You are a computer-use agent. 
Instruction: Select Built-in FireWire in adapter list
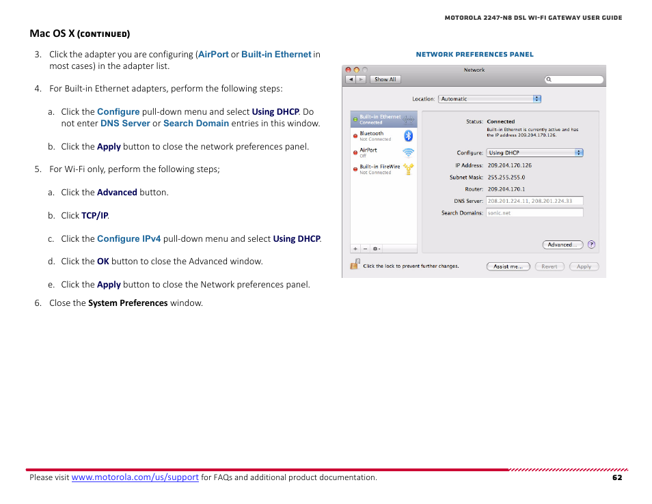click(x=383, y=169)
